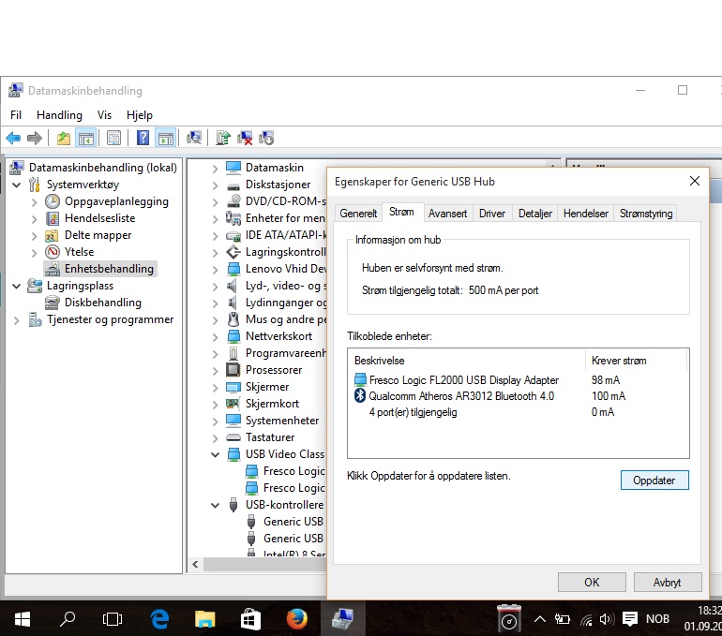The width and height of the screenshot is (722, 636).
Task: Click Scan for hardware changes icon
Action: [x=194, y=138]
